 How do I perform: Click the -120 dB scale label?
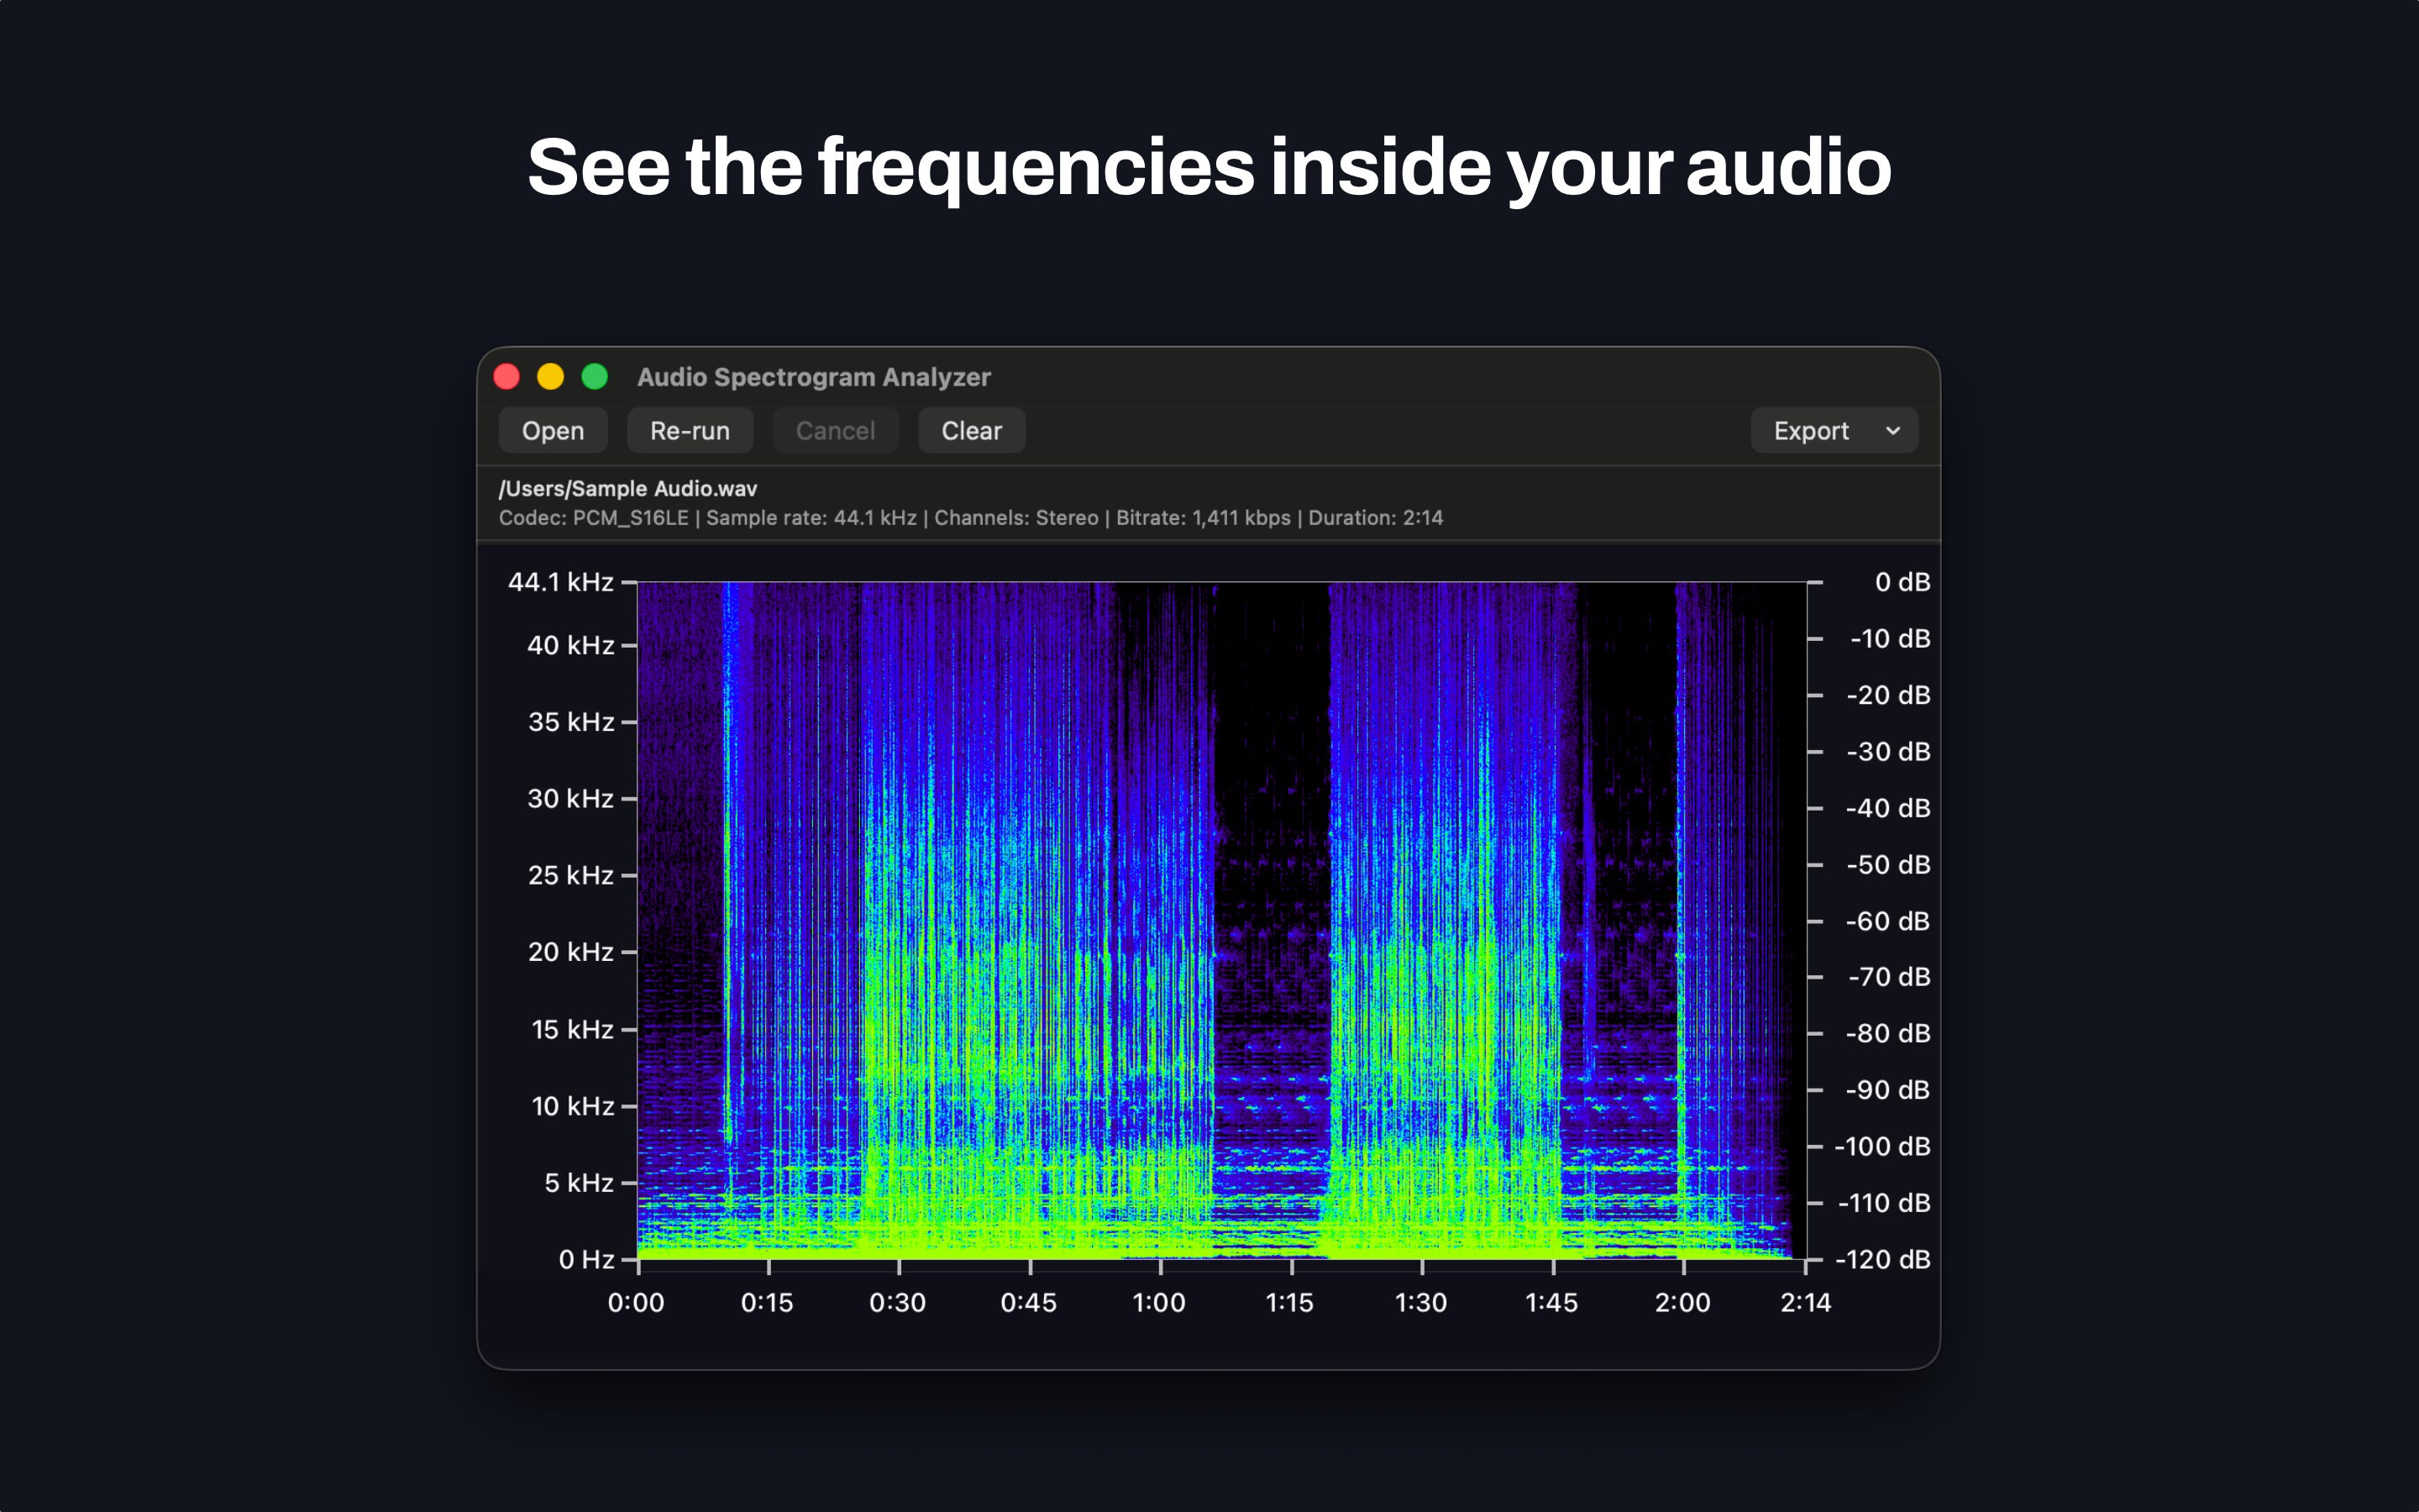click(1883, 1260)
